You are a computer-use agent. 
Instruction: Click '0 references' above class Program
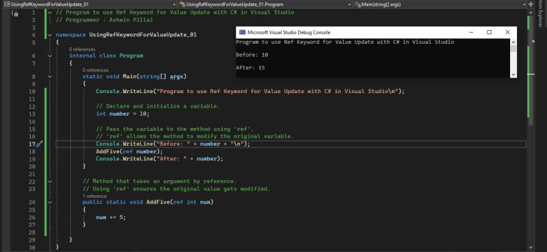[82, 49]
